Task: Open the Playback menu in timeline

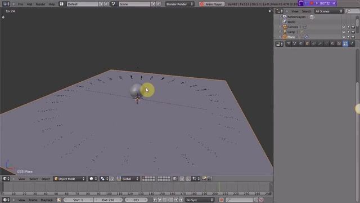Action: 47,200
